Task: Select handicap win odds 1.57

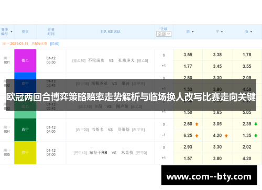Action: 188,159
